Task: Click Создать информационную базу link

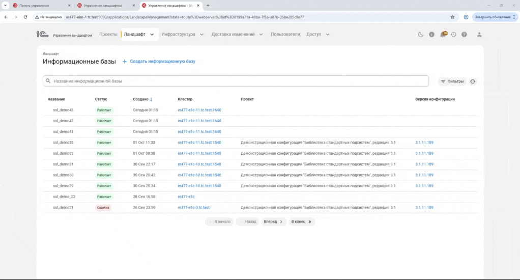Action: coord(162,62)
